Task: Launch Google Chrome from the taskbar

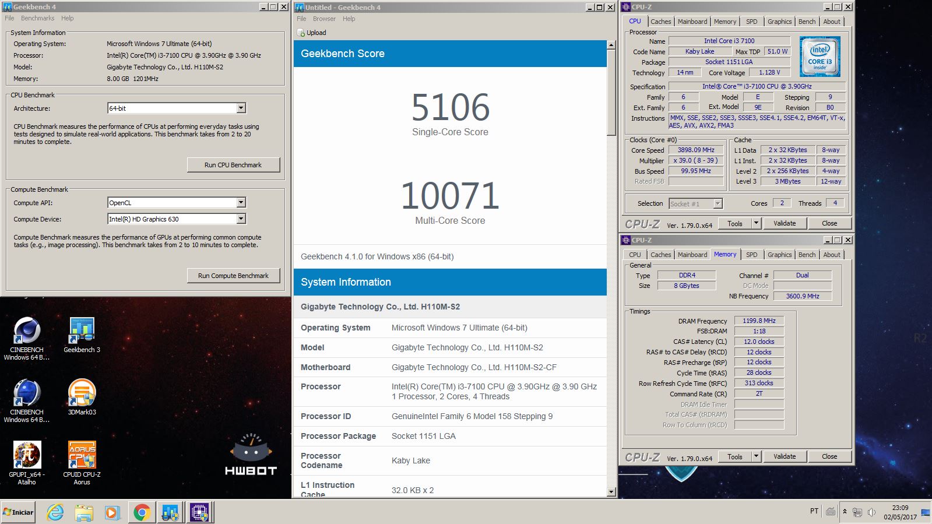Action: (x=141, y=512)
